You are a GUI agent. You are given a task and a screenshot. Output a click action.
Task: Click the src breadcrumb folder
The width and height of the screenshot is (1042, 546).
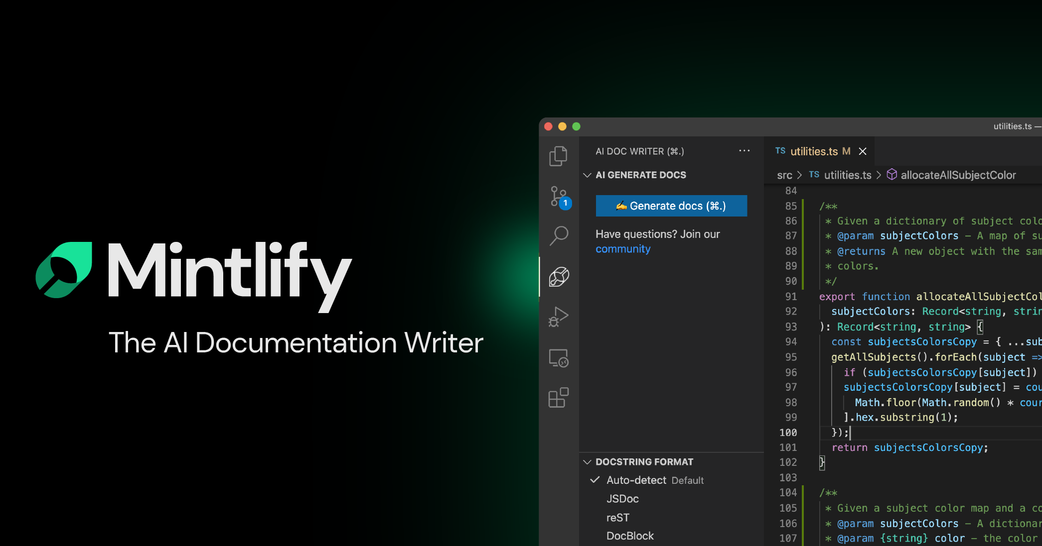tap(784, 175)
